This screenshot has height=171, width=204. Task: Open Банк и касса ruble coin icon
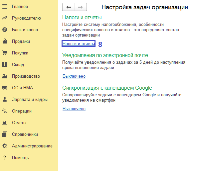pyautogui.click(x=5, y=30)
